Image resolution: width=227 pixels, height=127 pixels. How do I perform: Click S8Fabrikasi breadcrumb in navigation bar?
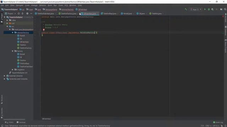coord(81,10)
